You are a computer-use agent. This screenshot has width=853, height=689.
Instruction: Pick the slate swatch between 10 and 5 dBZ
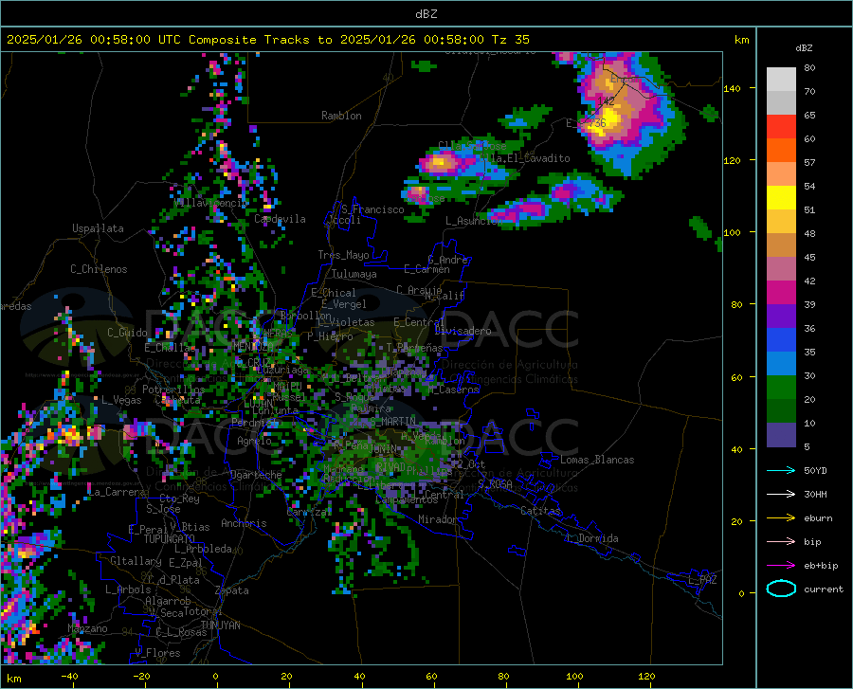(x=781, y=435)
